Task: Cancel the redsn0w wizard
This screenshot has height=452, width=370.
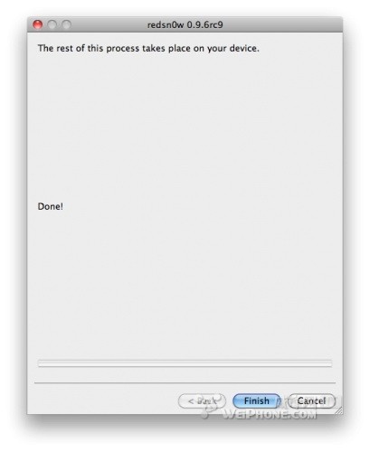Action: pyautogui.click(x=311, y=401)
